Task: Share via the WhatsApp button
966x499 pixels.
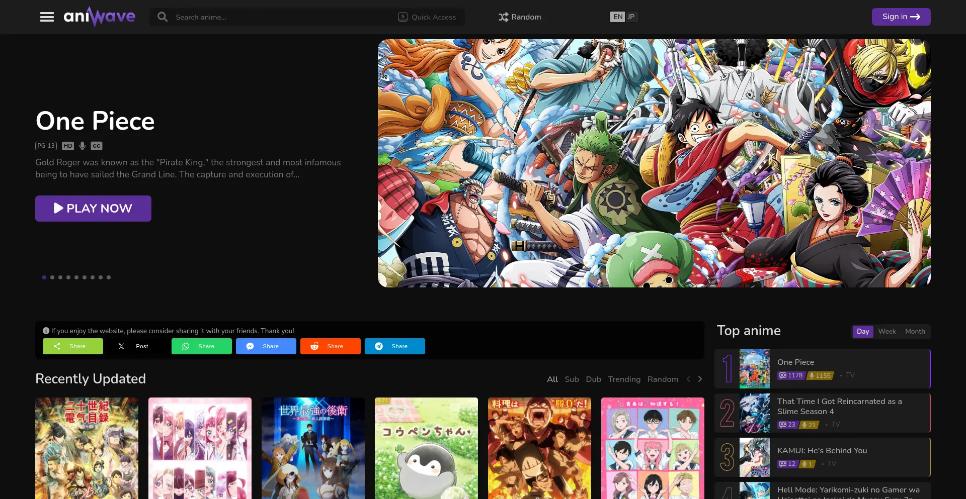Action: pos(202,346)
